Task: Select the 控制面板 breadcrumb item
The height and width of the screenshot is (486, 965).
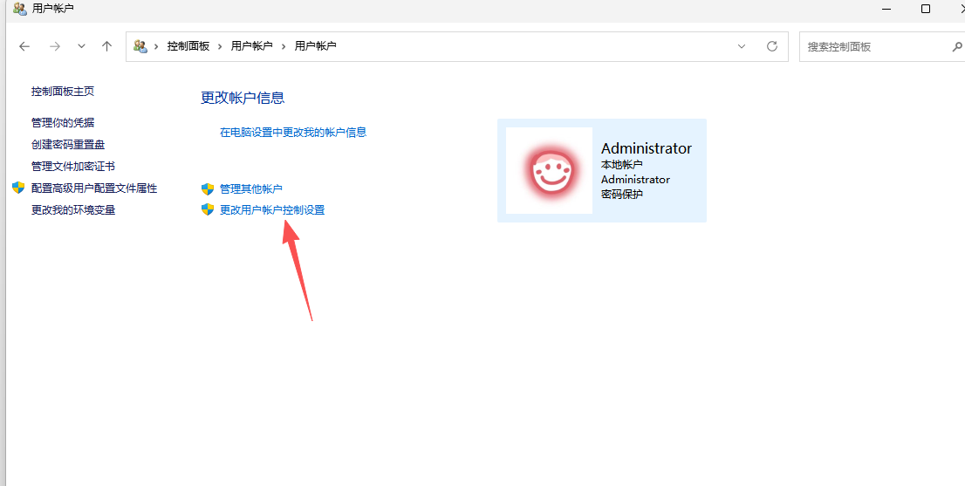Action: click(188, 46)
